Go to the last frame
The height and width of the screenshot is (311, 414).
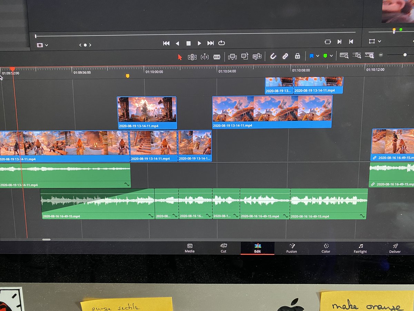coord(210,43)
